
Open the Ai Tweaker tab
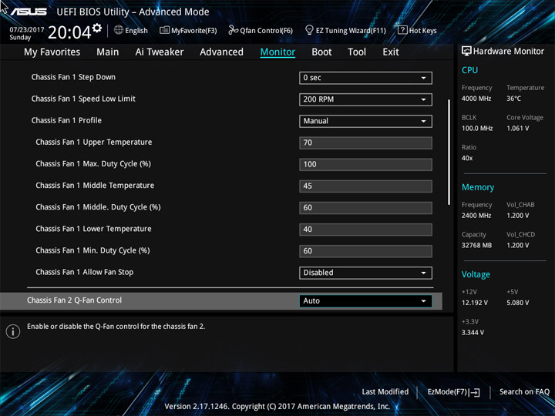coord(160,52)
